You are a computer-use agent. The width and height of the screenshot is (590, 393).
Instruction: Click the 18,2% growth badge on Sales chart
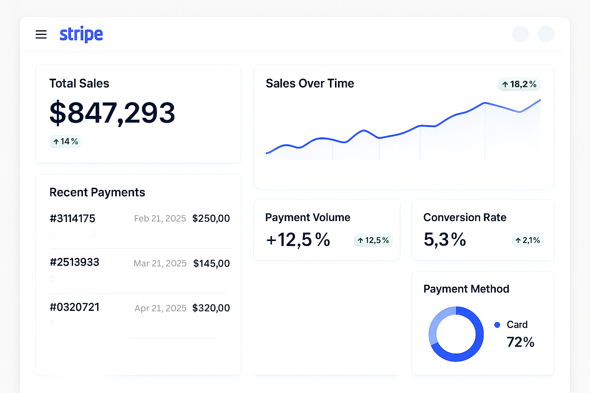519,84
